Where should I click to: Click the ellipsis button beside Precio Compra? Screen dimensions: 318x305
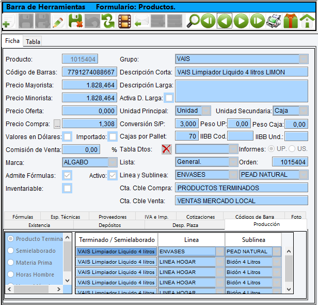click(57, 124)
